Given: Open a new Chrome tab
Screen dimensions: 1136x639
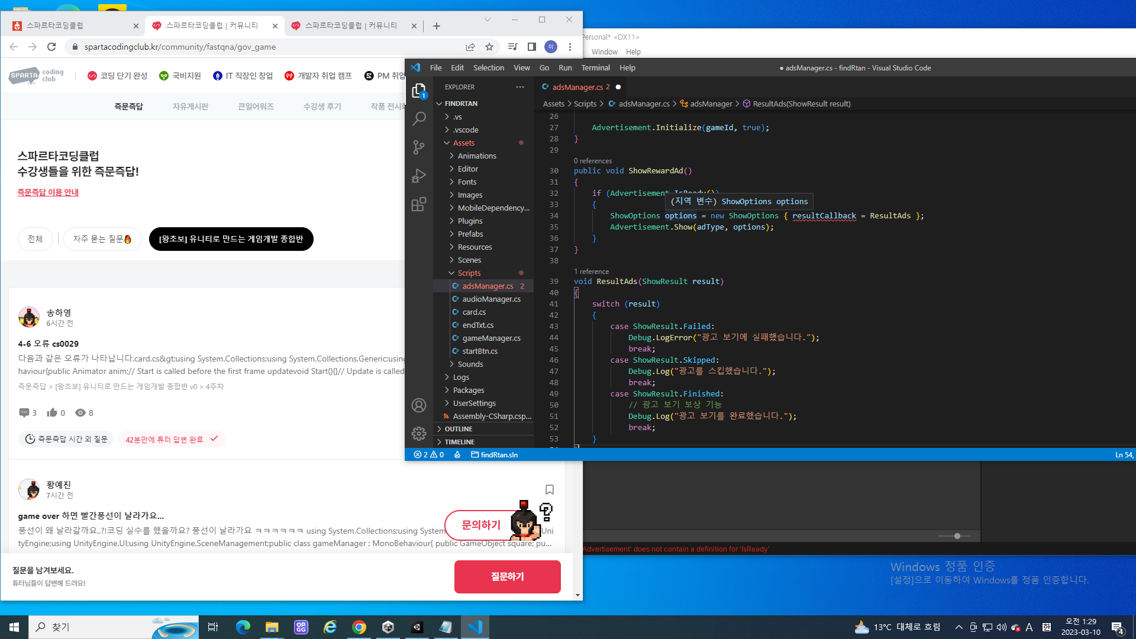Looking at the screenshot, I should [x=437, y=26].
